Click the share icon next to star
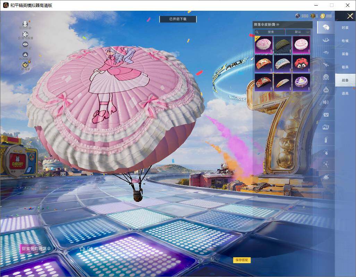356x277 pixels. coord(90,249)
